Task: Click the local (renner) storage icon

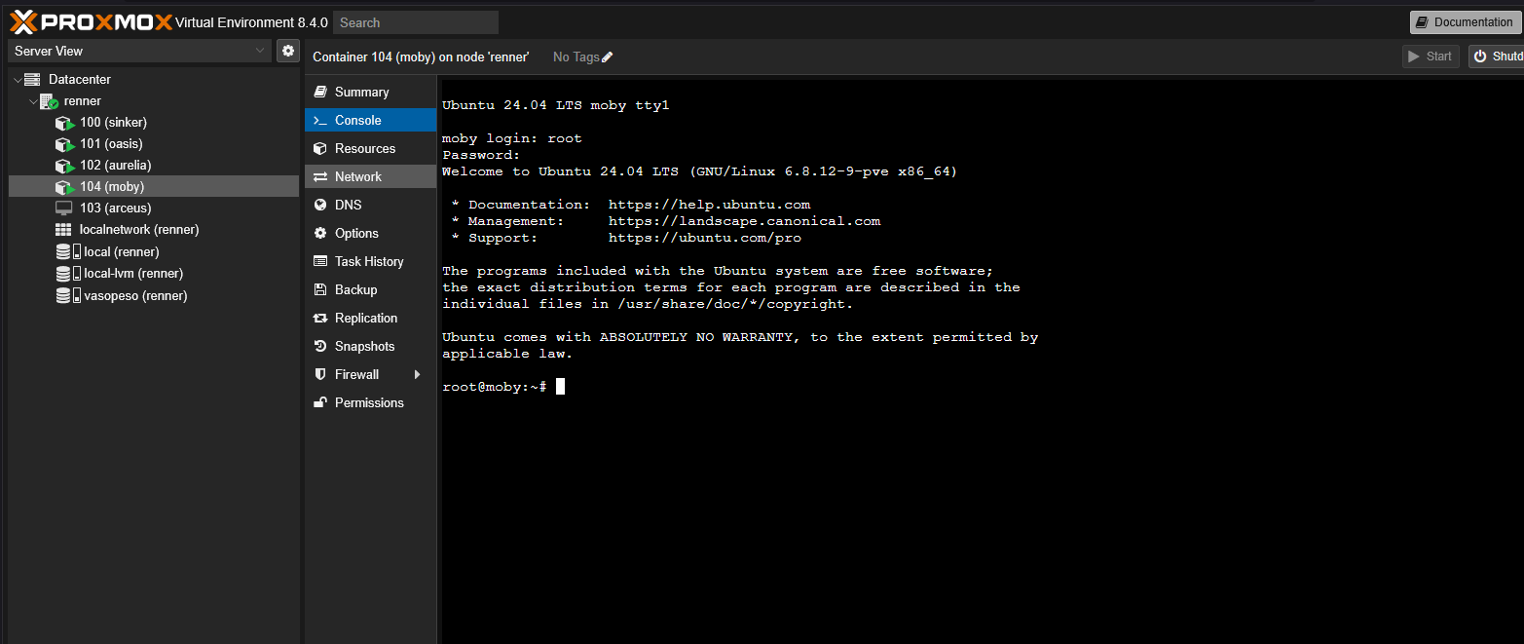Action: [68, 251]
